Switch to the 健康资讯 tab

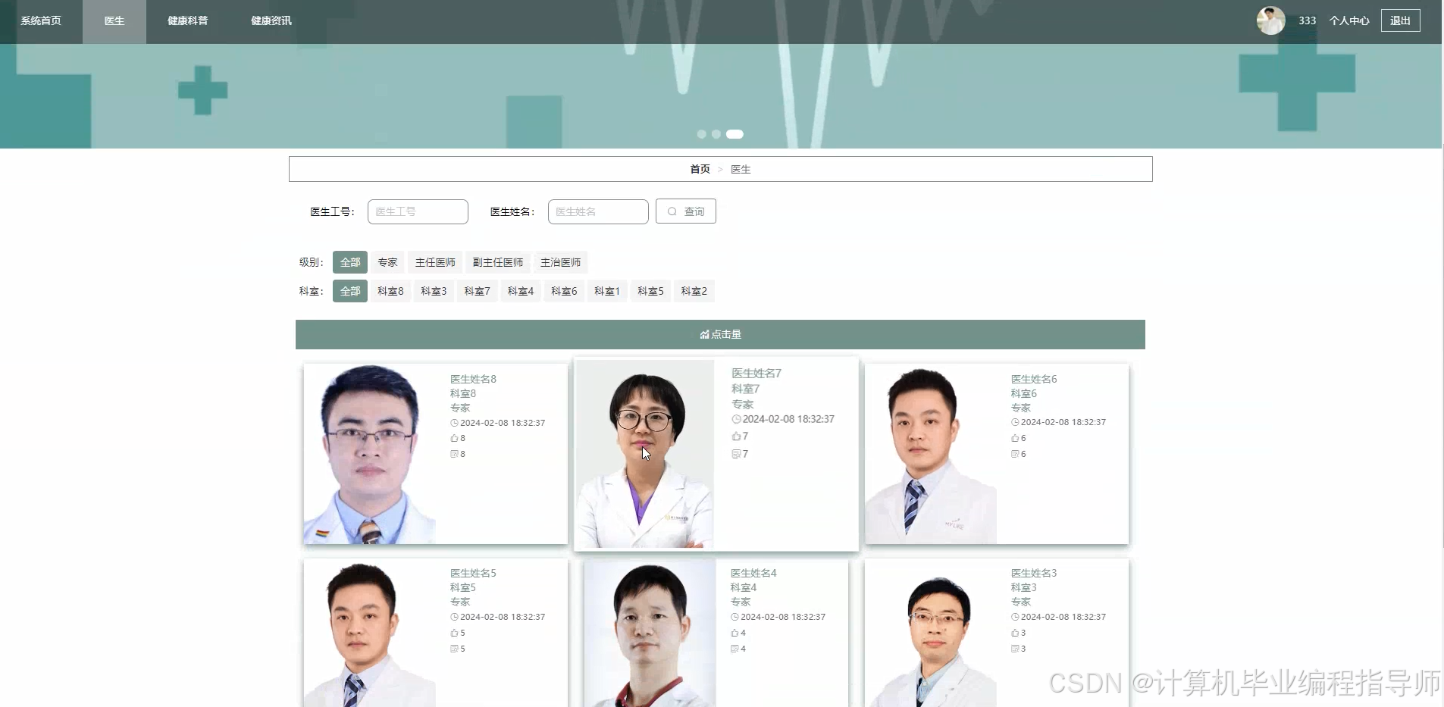[x=271, y=20]
